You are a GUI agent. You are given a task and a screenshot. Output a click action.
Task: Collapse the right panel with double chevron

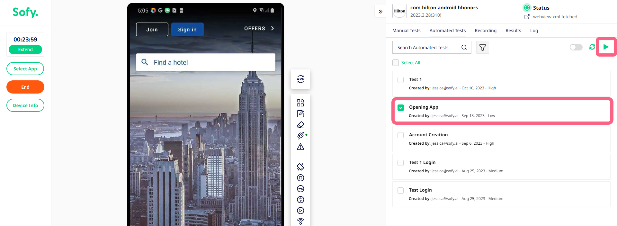(380, 12)
